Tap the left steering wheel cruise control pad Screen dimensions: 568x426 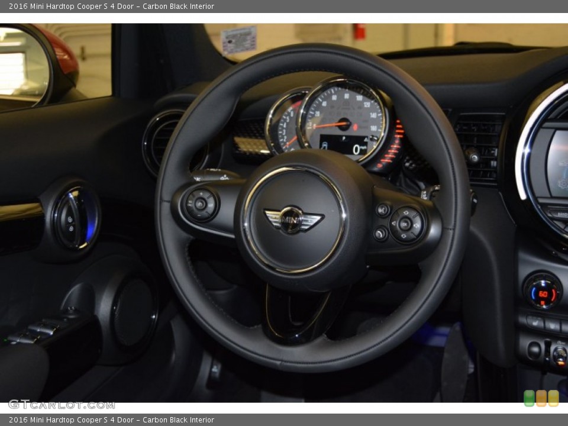(201, 204)
